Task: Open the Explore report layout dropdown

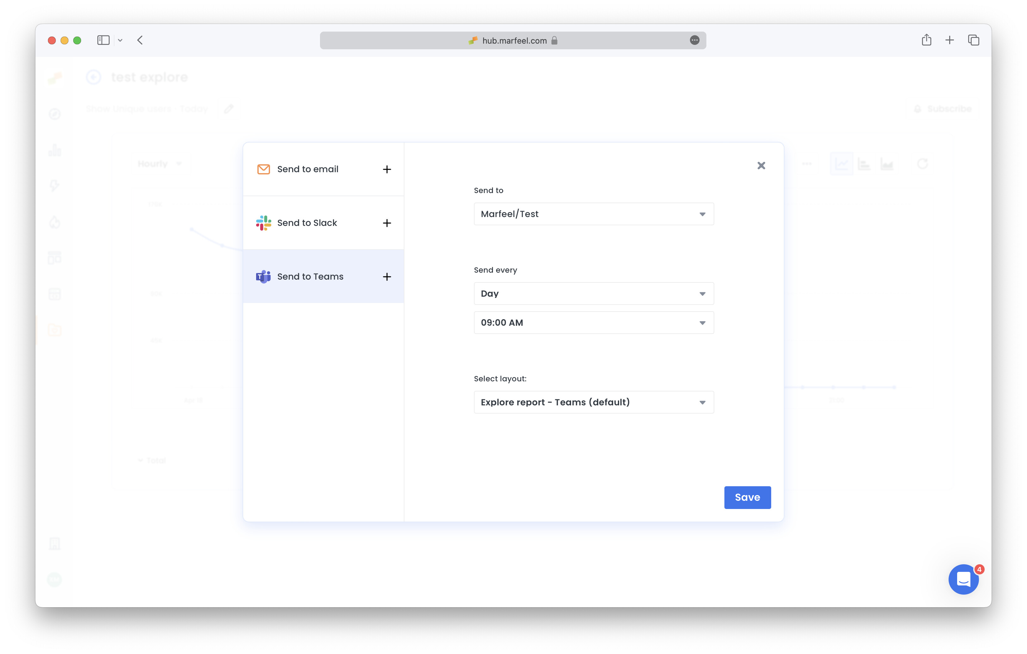Action: [593, 402]
